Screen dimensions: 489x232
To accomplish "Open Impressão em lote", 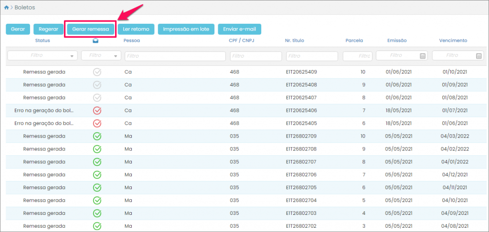I will 186,29.
